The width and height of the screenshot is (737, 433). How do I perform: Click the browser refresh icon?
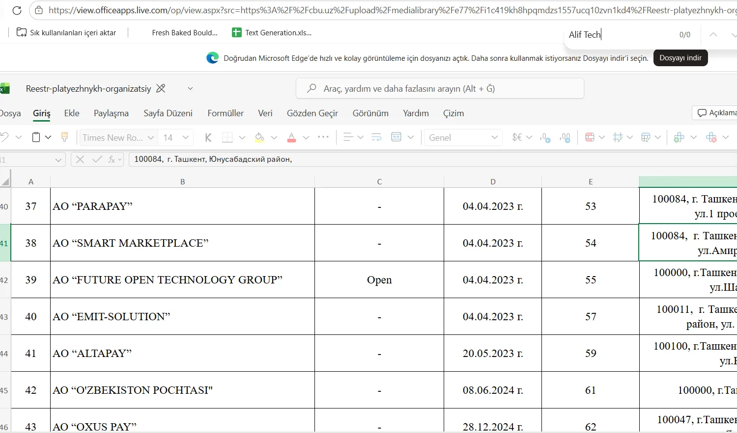pyautogui.click(x=17, y=10)
